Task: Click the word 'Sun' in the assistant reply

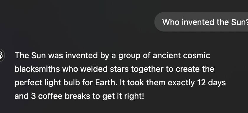Action: (38, 56)
